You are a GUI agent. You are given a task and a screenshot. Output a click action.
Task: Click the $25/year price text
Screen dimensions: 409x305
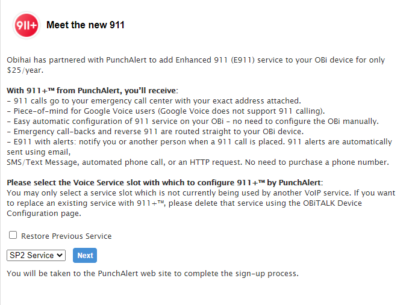pos(25,70)
